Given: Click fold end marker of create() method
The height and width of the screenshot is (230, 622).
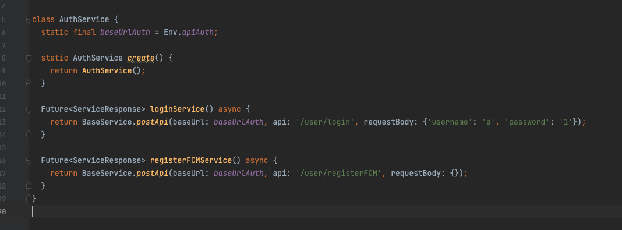Looking at the screenshot, I should 29,83.
